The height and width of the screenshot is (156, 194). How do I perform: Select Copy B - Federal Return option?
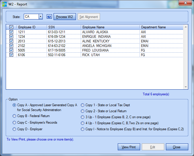pos(15,116)
